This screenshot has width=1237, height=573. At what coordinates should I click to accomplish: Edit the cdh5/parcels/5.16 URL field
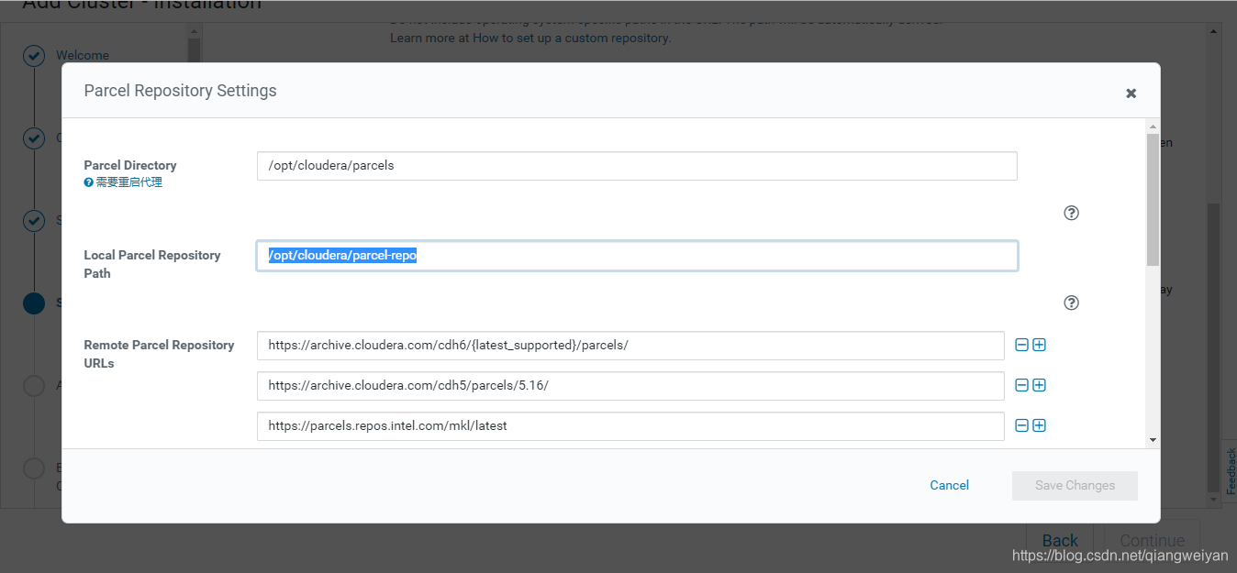coord(630,386)
